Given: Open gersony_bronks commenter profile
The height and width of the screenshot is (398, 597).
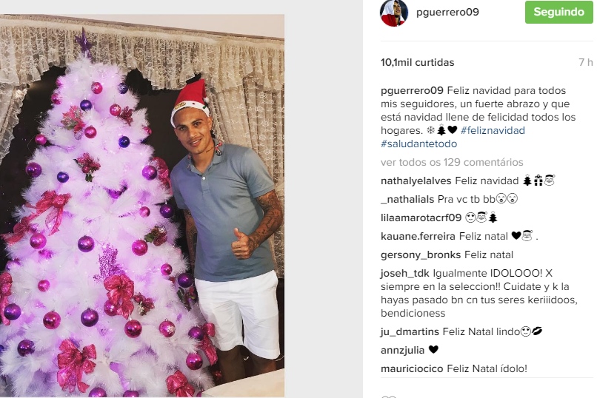Looking at the screenshot, I should (x=421, y=254).
